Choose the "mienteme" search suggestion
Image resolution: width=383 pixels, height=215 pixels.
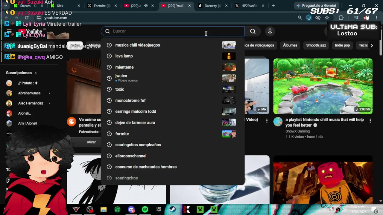coord(173,67)
